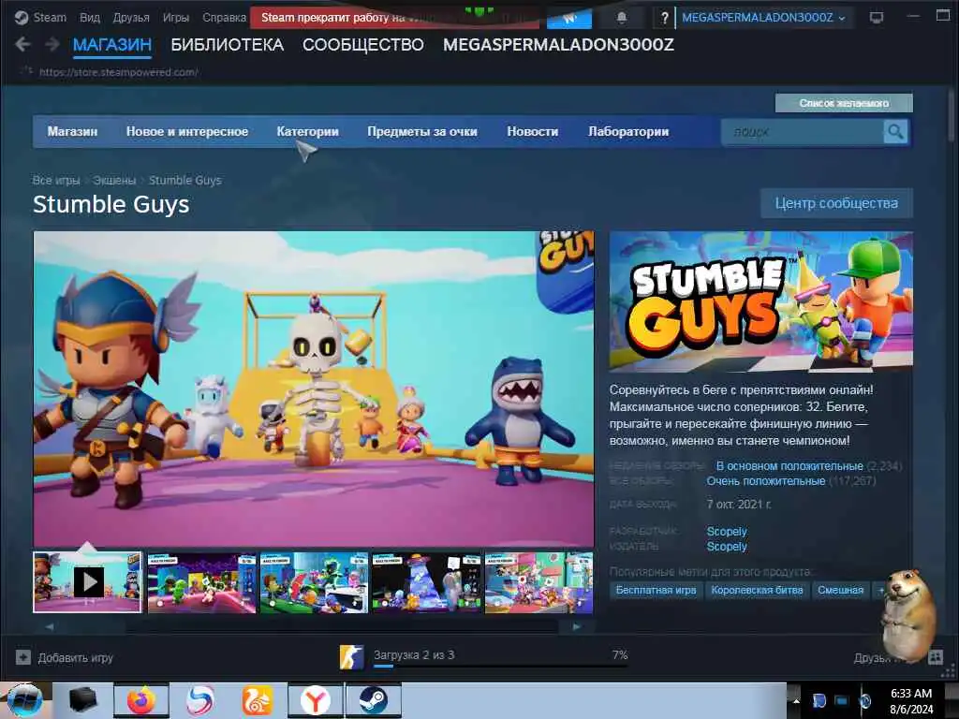Click the Королевская битва tag
The height and width of the screenshot is (719, 959).
(757, 590)
